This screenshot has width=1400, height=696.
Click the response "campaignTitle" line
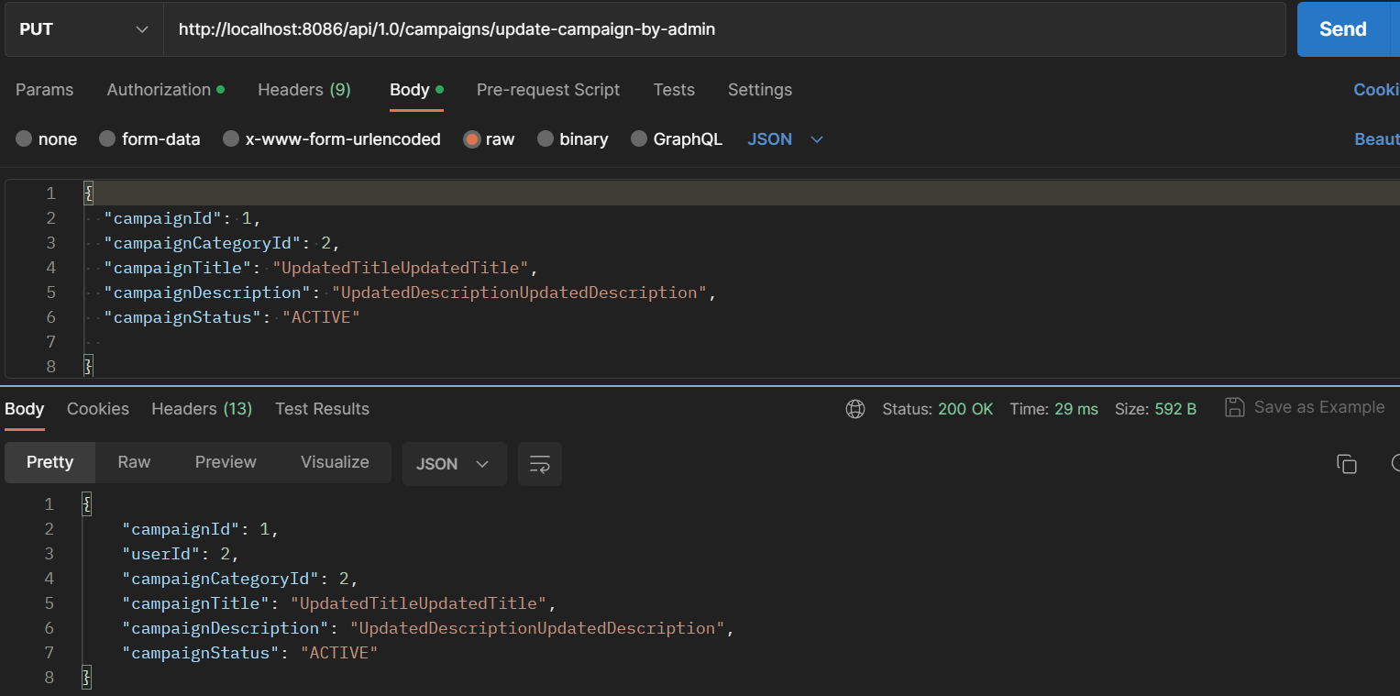[x=339, y=603]
